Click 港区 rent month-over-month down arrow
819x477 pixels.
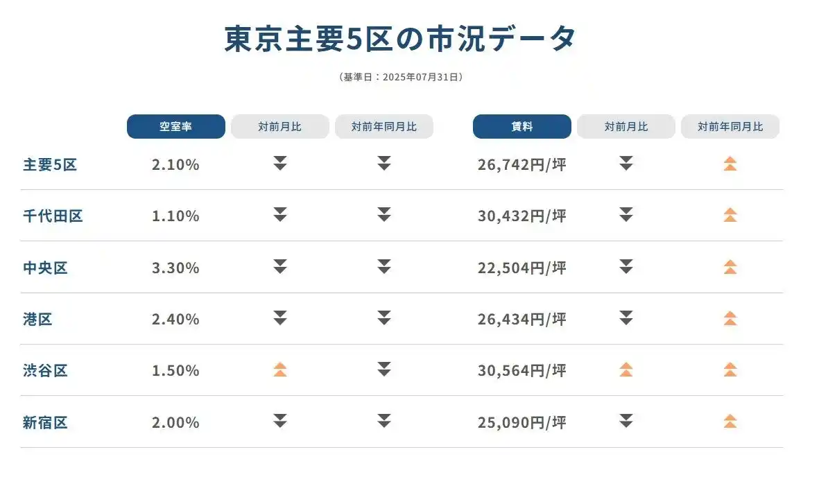pyautogui.click(x=626, y=318)
